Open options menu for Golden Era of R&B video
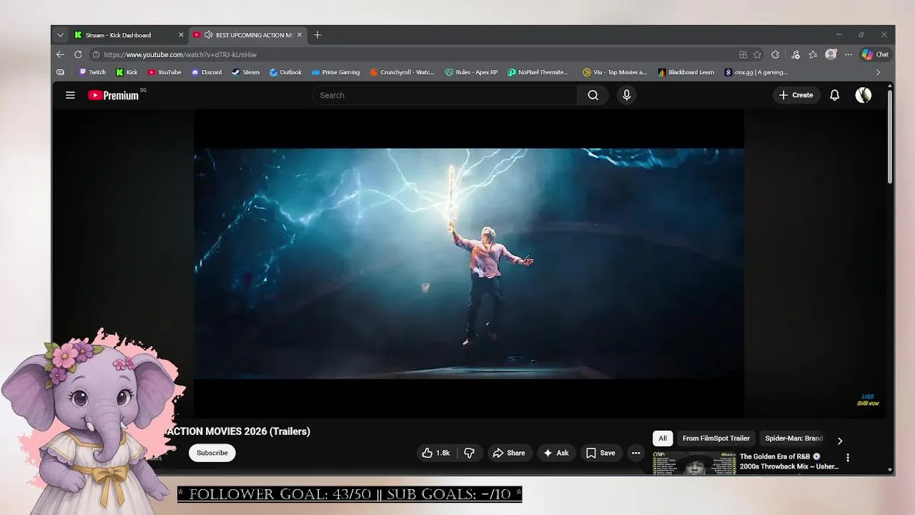Screen dimensions: 915x515 pyautogui.click(x=848, y=458)
